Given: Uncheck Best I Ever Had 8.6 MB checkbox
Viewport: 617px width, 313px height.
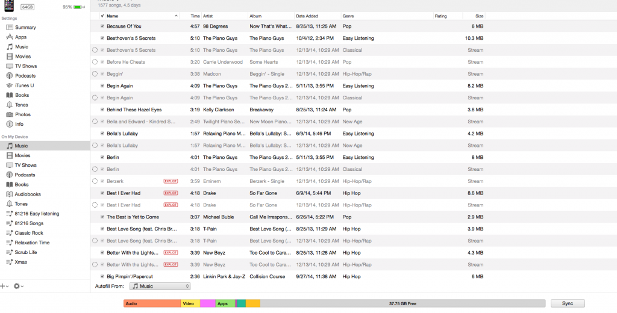Looking at the screenshot, I should pyautogui.click(x=102, y=193).
